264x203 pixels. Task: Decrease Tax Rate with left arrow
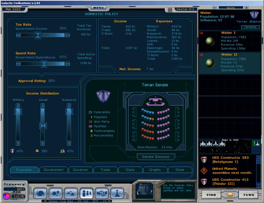[x=18, y=35]
